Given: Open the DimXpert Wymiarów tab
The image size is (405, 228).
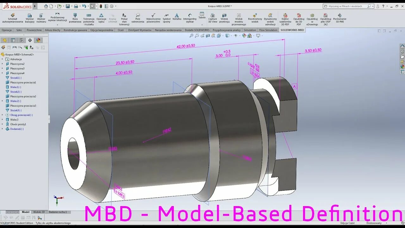Looking at the screenshot, I should 140,30.
